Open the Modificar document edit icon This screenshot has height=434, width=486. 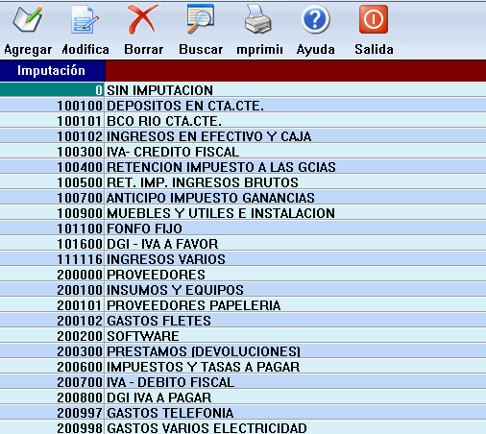click(85, 20)
